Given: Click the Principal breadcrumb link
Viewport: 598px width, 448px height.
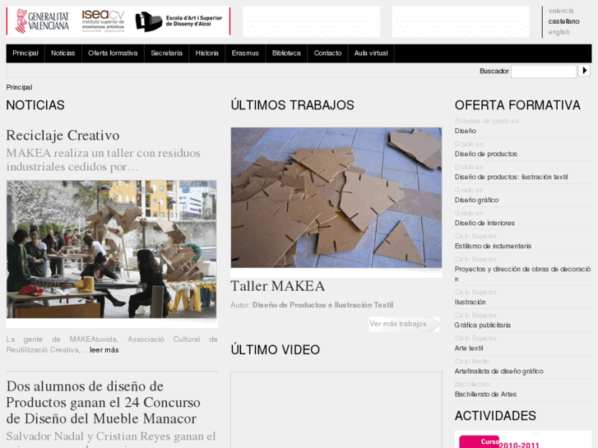Looking at the screenshot, I should (x=19, y=87).
